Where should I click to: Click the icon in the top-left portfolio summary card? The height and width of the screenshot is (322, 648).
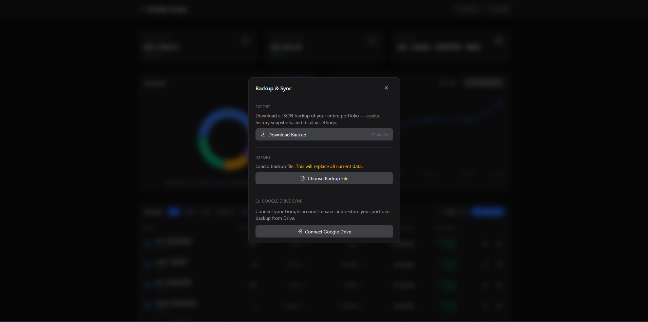click(x=246, y=40)
